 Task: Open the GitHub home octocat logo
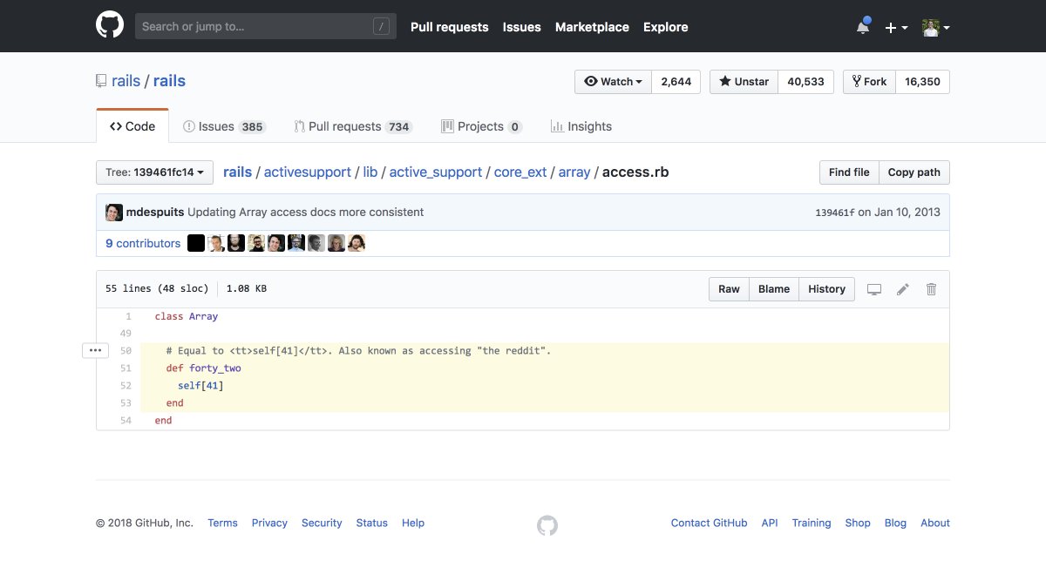pyautogui.click(x=110, y=26)
